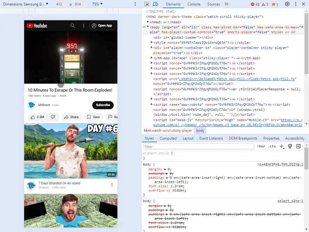
Task: Share the video
Action: (x=71, y=117)
